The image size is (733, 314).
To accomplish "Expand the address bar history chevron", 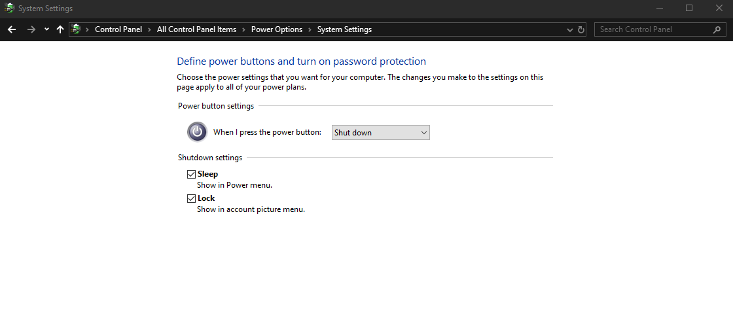I will (x=569, y=29).
